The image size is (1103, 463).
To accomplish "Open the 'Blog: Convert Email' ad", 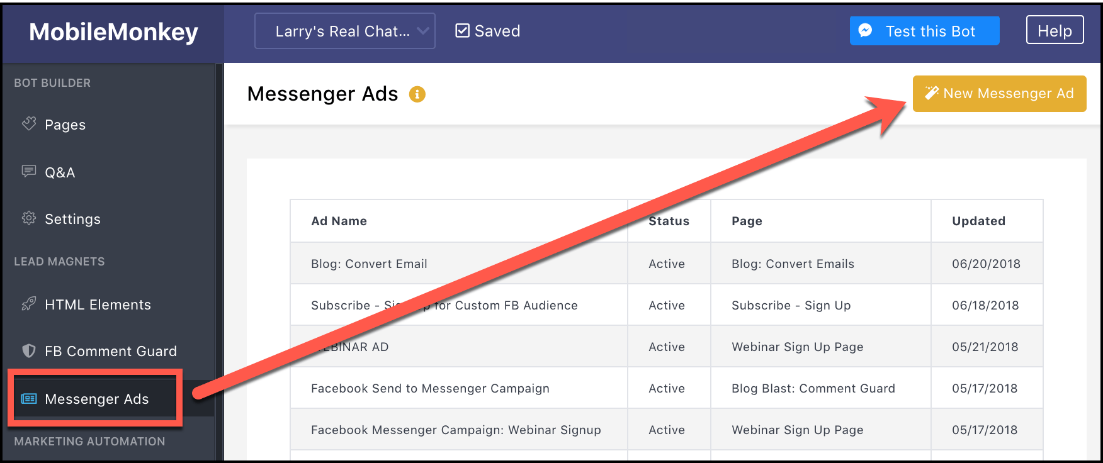I will coord(369,264).
